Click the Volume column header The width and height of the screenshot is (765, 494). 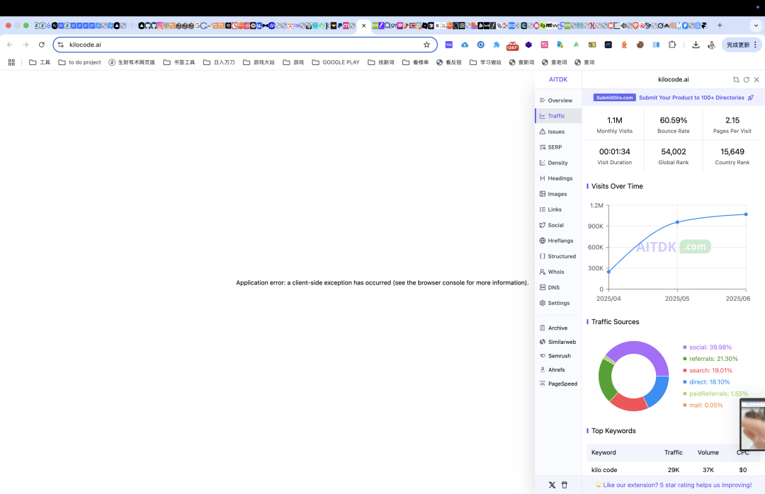(708, 452)
